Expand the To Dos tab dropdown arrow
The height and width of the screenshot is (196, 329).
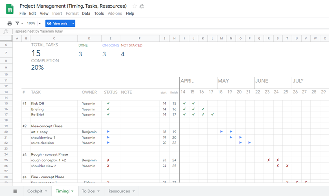pyautogui.click(x=98, y=191)
